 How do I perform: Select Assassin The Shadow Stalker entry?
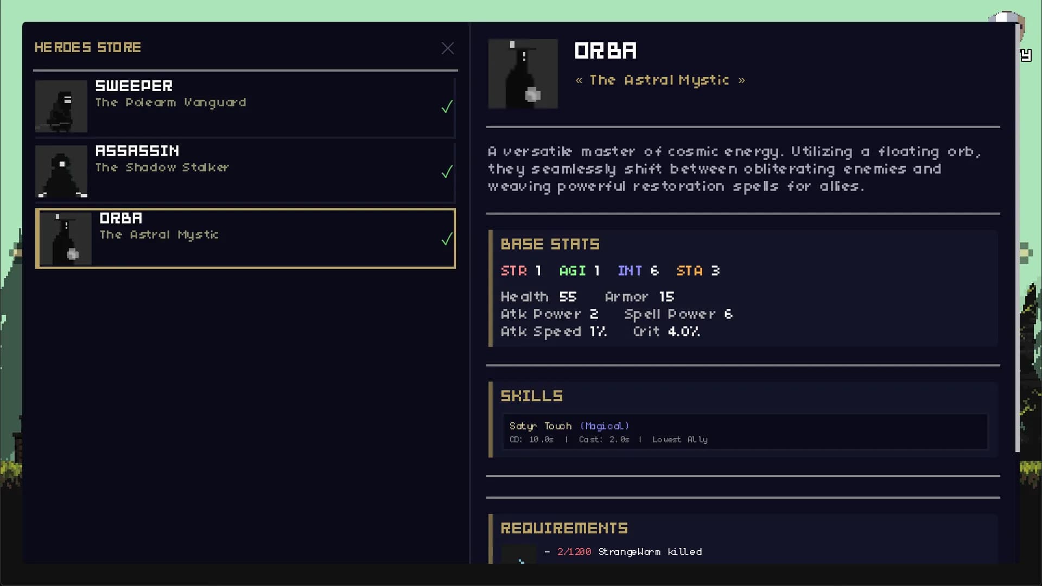point(245,172)
